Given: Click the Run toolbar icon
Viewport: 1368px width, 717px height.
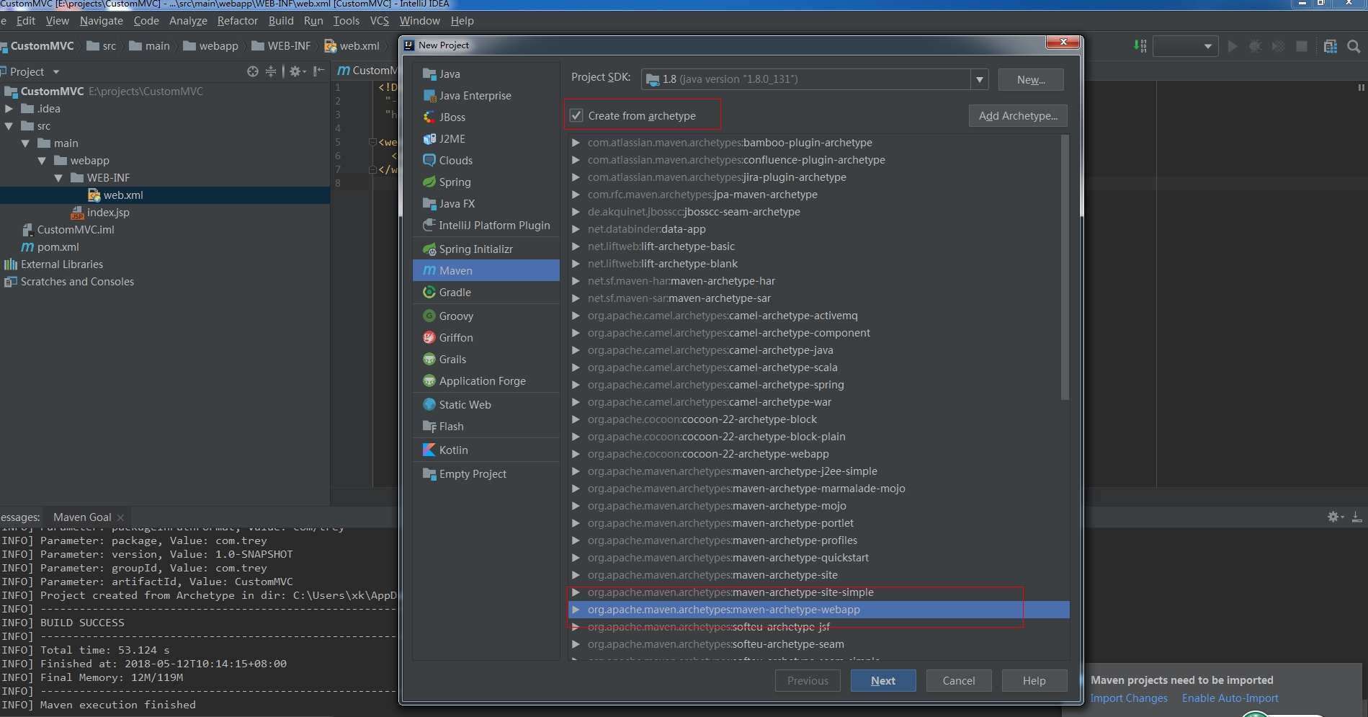Looking at the screenshot, I should coord(1233,47).
